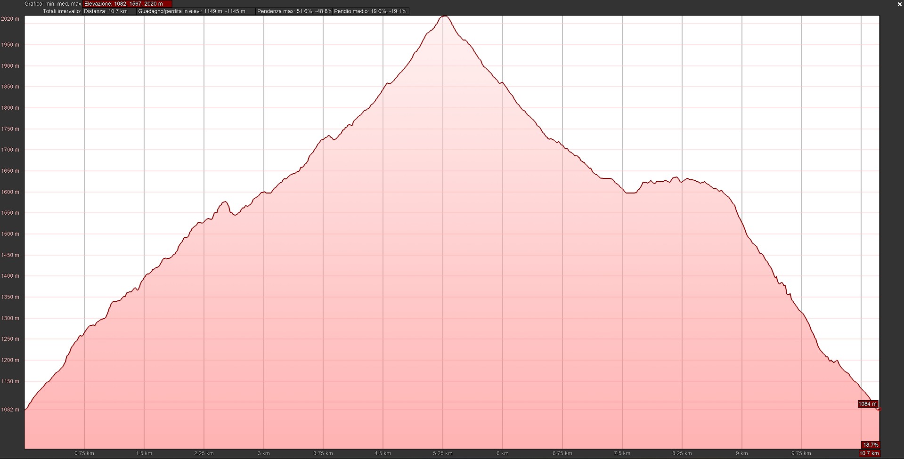Click the red 10.7 km tag on the distance axis

click(869, 453)
